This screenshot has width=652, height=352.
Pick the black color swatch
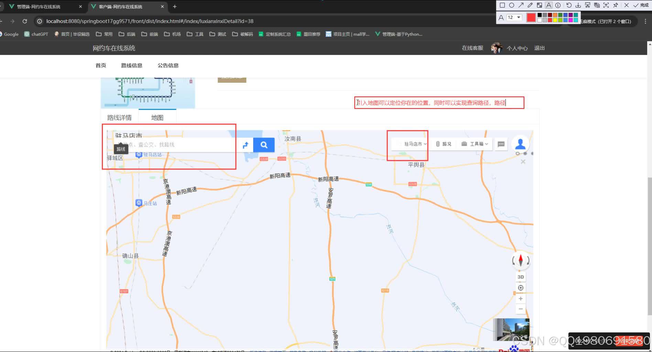[540, 15]
